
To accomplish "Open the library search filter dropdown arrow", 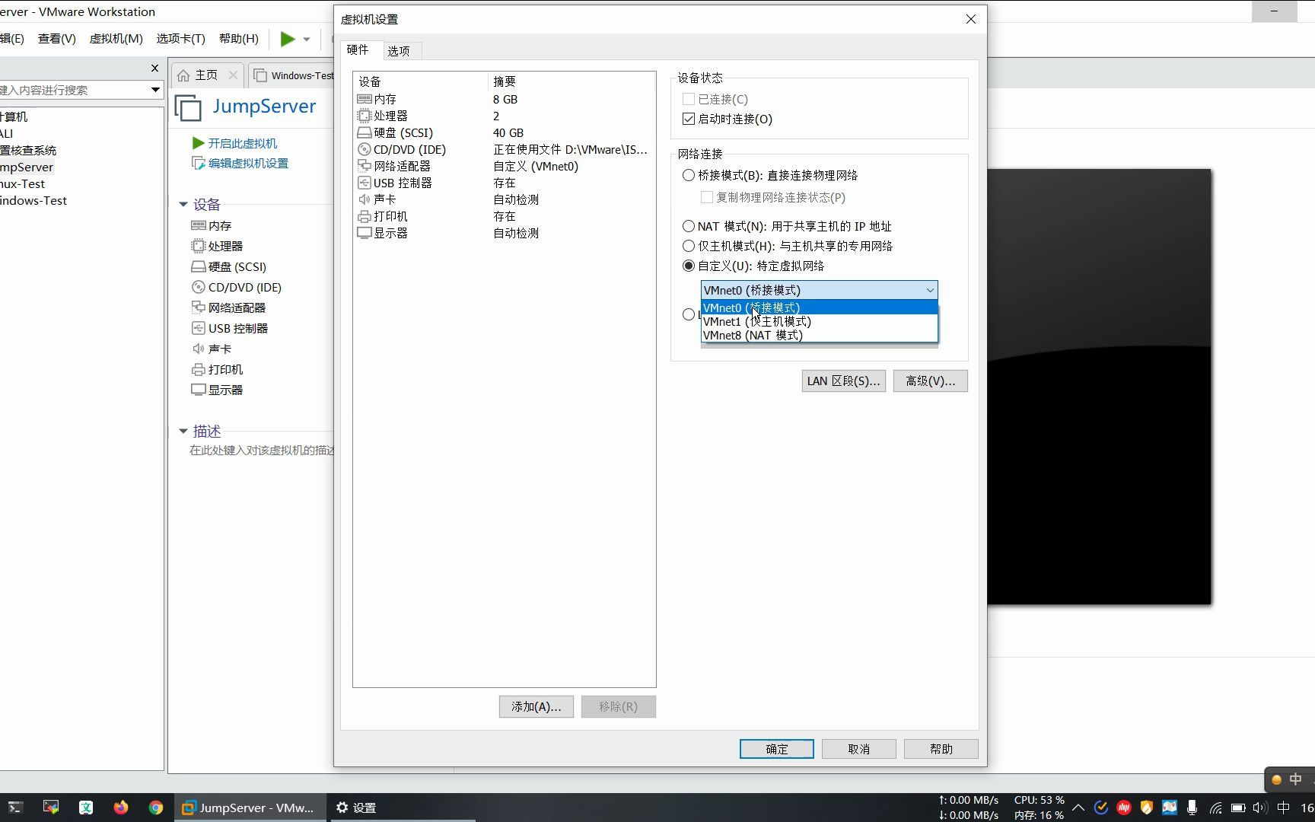I will click(x=155, y=90).
